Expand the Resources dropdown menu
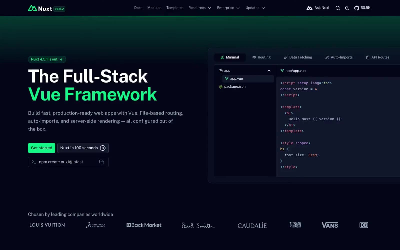Screen dimensions: 400x250 click(x=200, y=8)
